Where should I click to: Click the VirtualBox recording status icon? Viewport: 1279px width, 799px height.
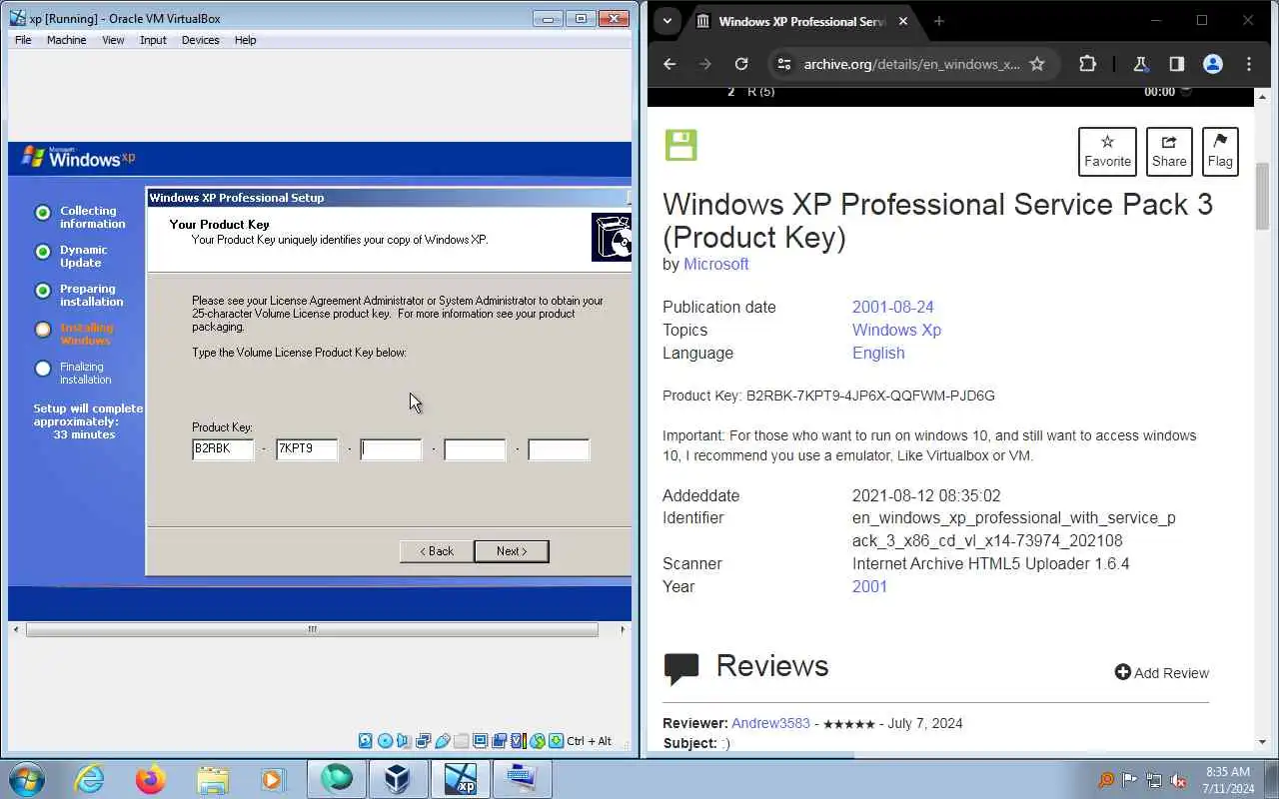(500, 741)
